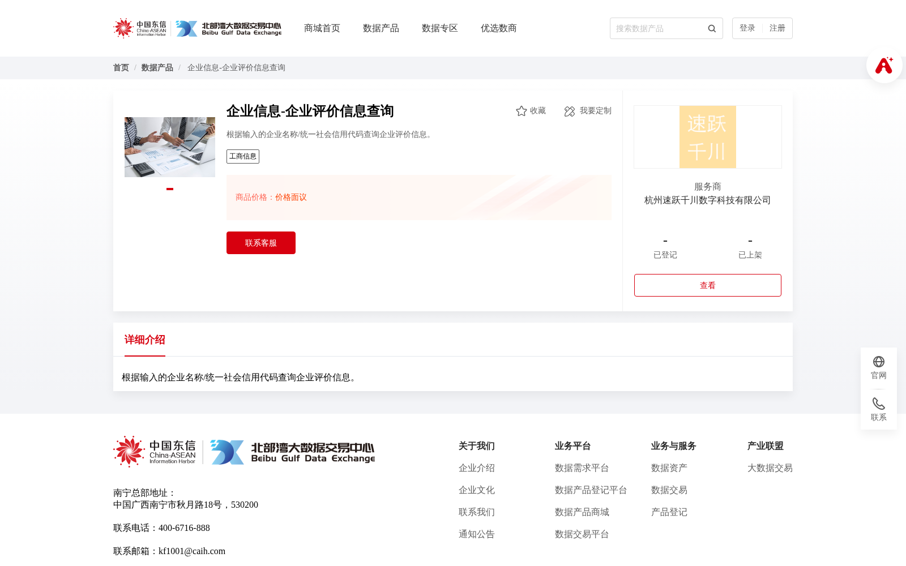Screen dimensions: 906x566
Task: Click the 官网 globe icon
Action: (879, 362)
